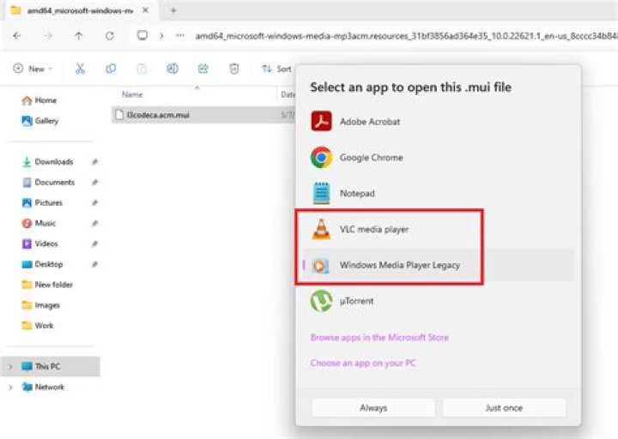
Task: Open Images folder in sidebar
Action: tap(40, 305)
